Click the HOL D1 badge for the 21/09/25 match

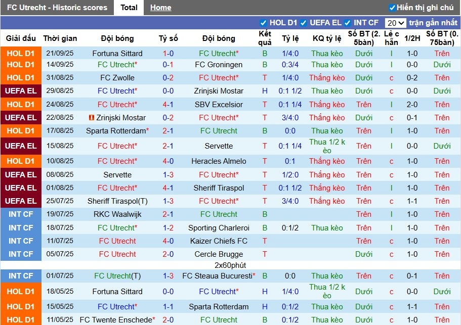21,54
